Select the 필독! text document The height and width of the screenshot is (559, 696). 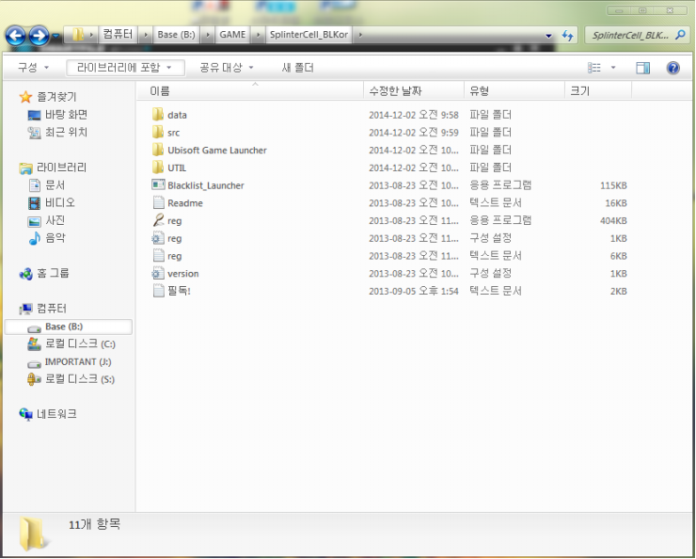171,291
